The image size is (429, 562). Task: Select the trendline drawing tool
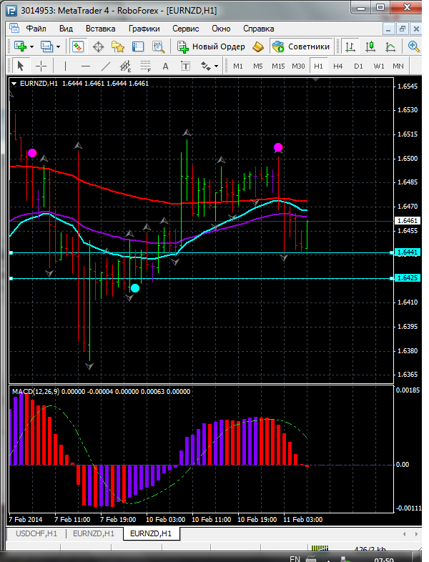pos(106,66)
